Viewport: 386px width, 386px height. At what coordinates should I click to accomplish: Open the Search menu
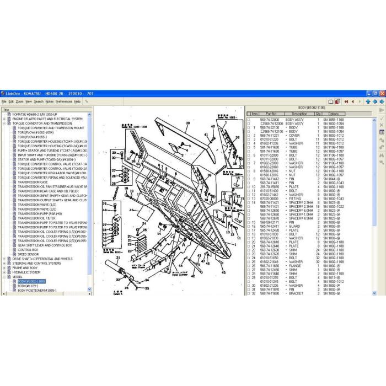click(39, 101)
